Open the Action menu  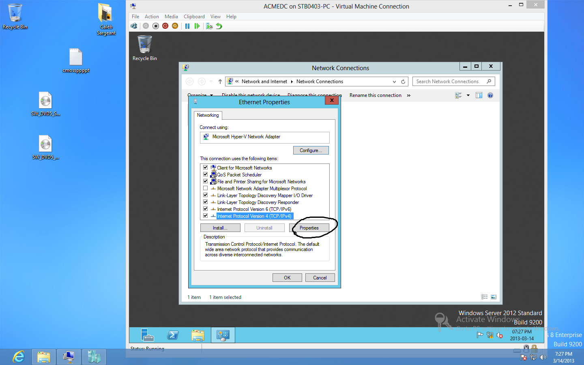[152, 17]
